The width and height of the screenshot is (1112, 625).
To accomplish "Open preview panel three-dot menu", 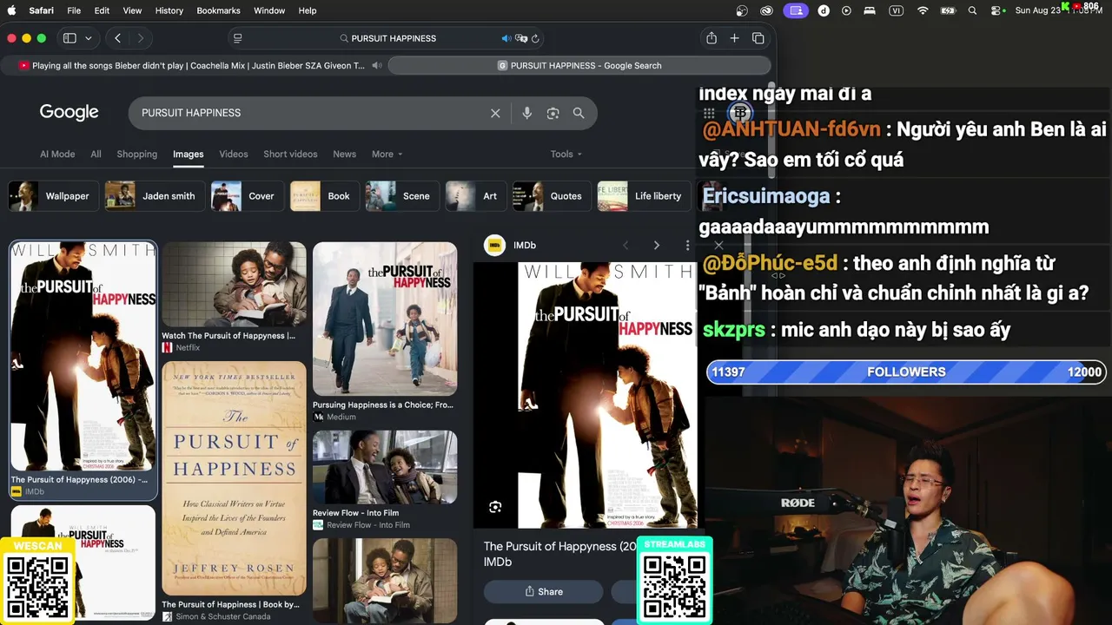I will (x=687, y=246).
